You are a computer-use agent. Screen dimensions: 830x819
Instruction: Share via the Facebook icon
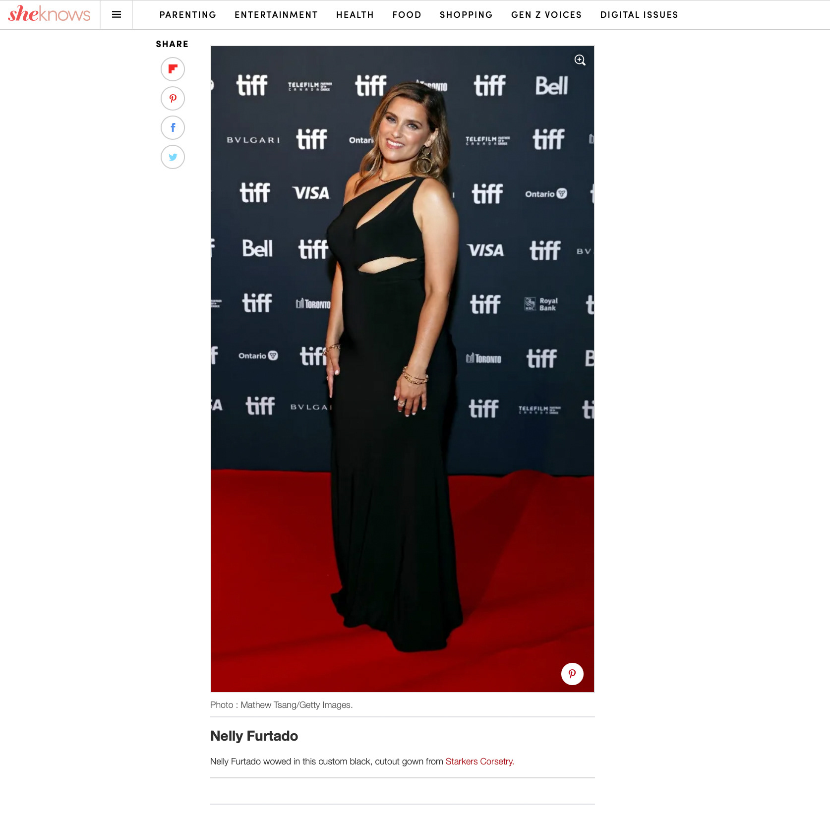(173, 127)
